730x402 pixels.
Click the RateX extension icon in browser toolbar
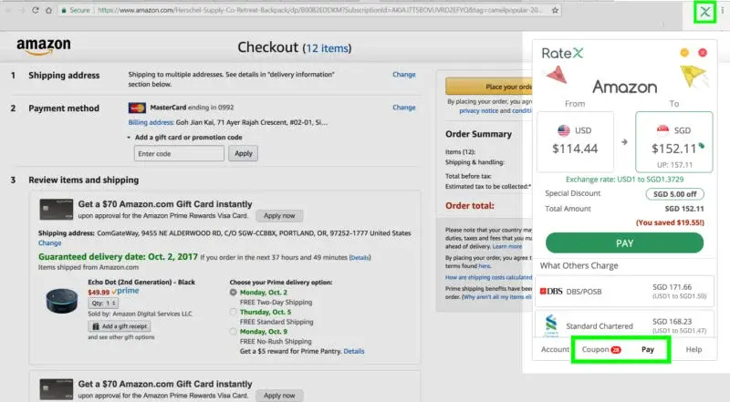pyautogui.click(x=704, y=12)
